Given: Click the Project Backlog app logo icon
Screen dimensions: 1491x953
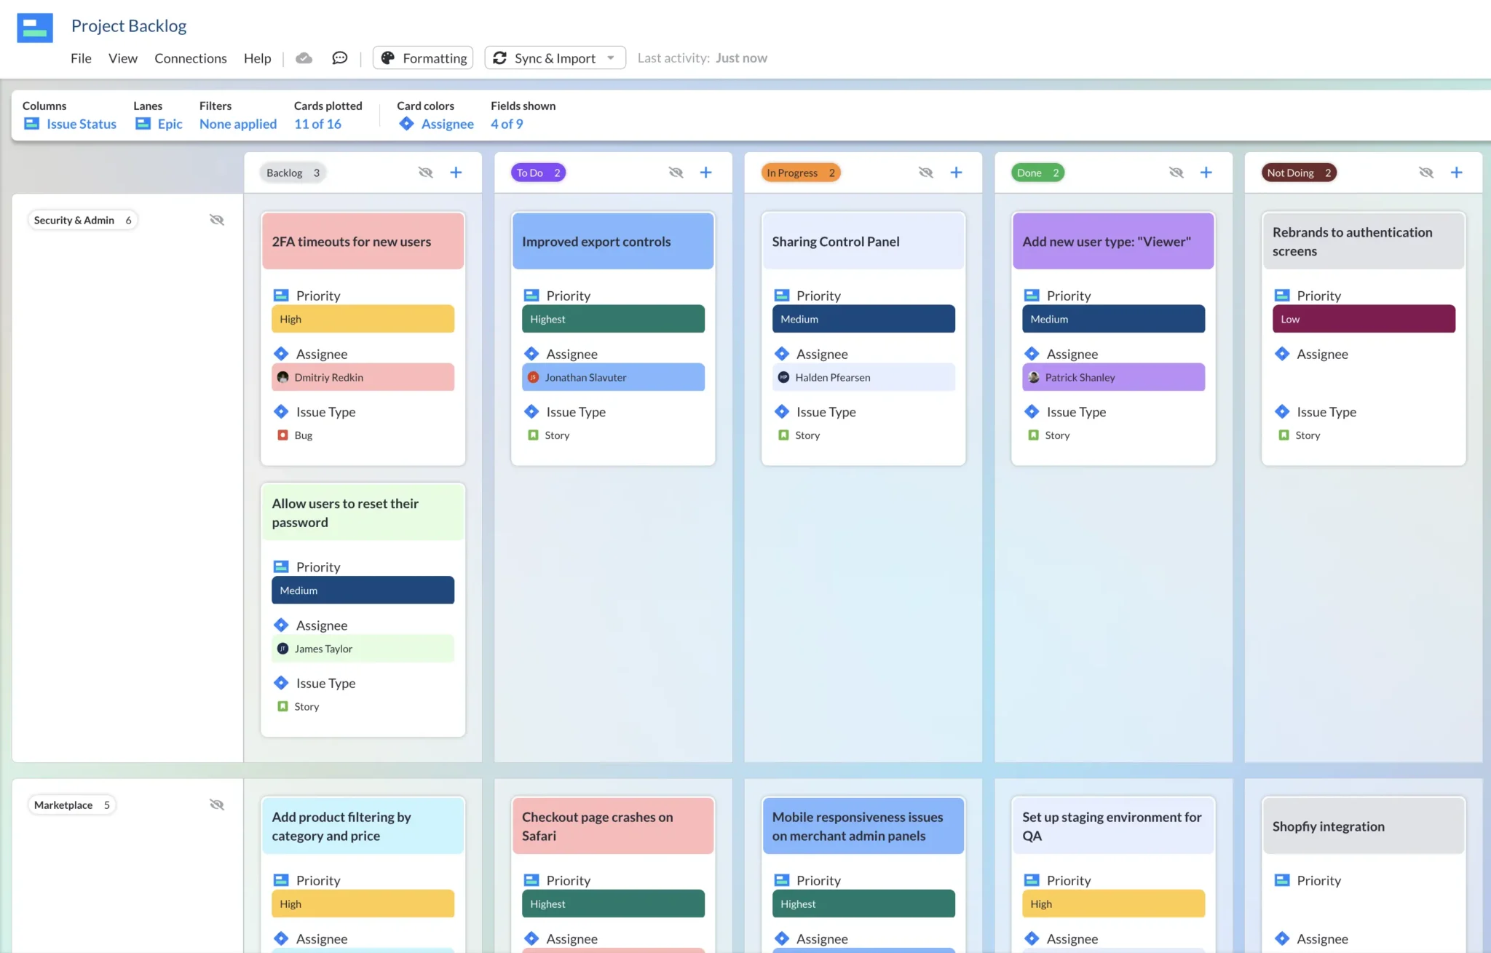Looking at the screenshot, I should click(35, 28).
